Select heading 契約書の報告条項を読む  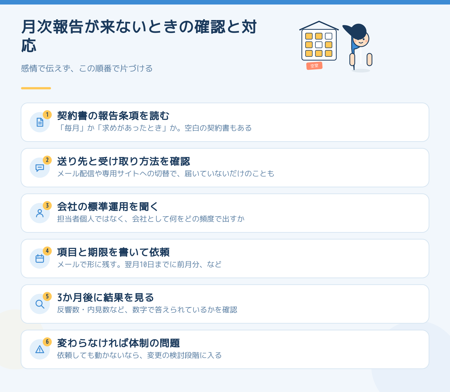[x=113, y=116]
